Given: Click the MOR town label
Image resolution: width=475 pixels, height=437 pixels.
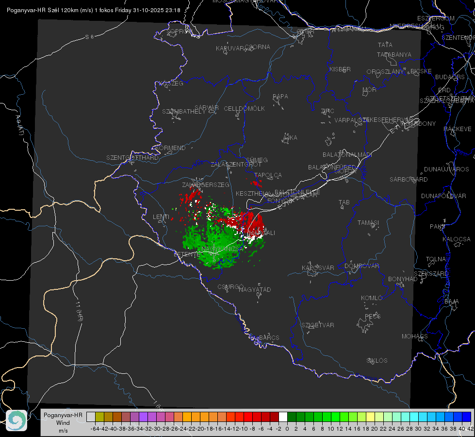Looking at the screenshot, I should (x=370, y=90).
